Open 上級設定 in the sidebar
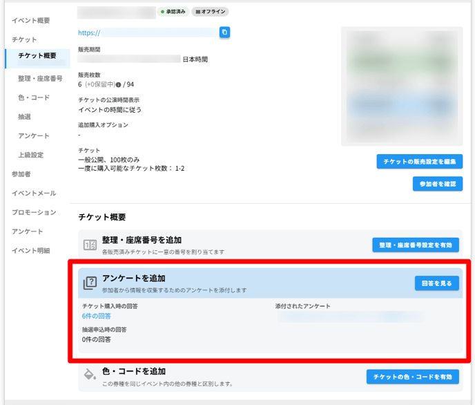The height and width of the screenshot is (405, 475). [30, 155]
